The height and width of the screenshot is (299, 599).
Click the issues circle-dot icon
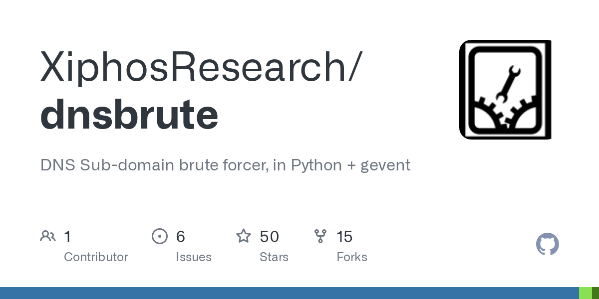(x=160, y=236)
